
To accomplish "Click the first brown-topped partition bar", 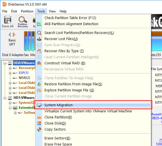I will pyautogui.click(x=26, y=41).
